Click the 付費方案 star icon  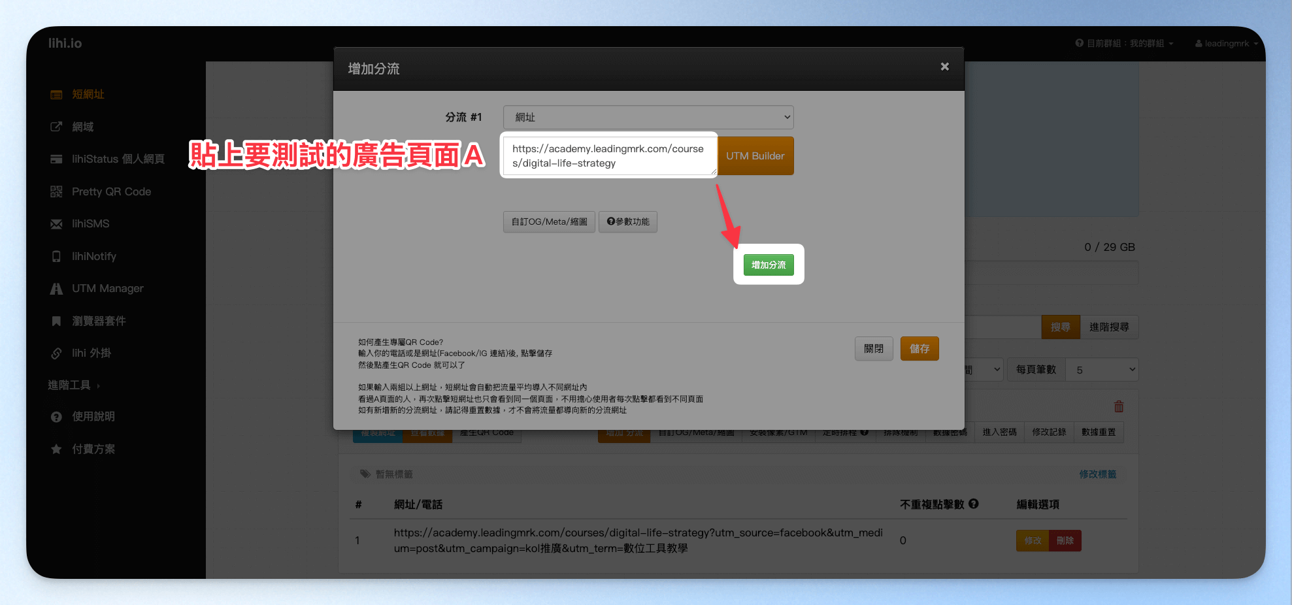[56, 449]
